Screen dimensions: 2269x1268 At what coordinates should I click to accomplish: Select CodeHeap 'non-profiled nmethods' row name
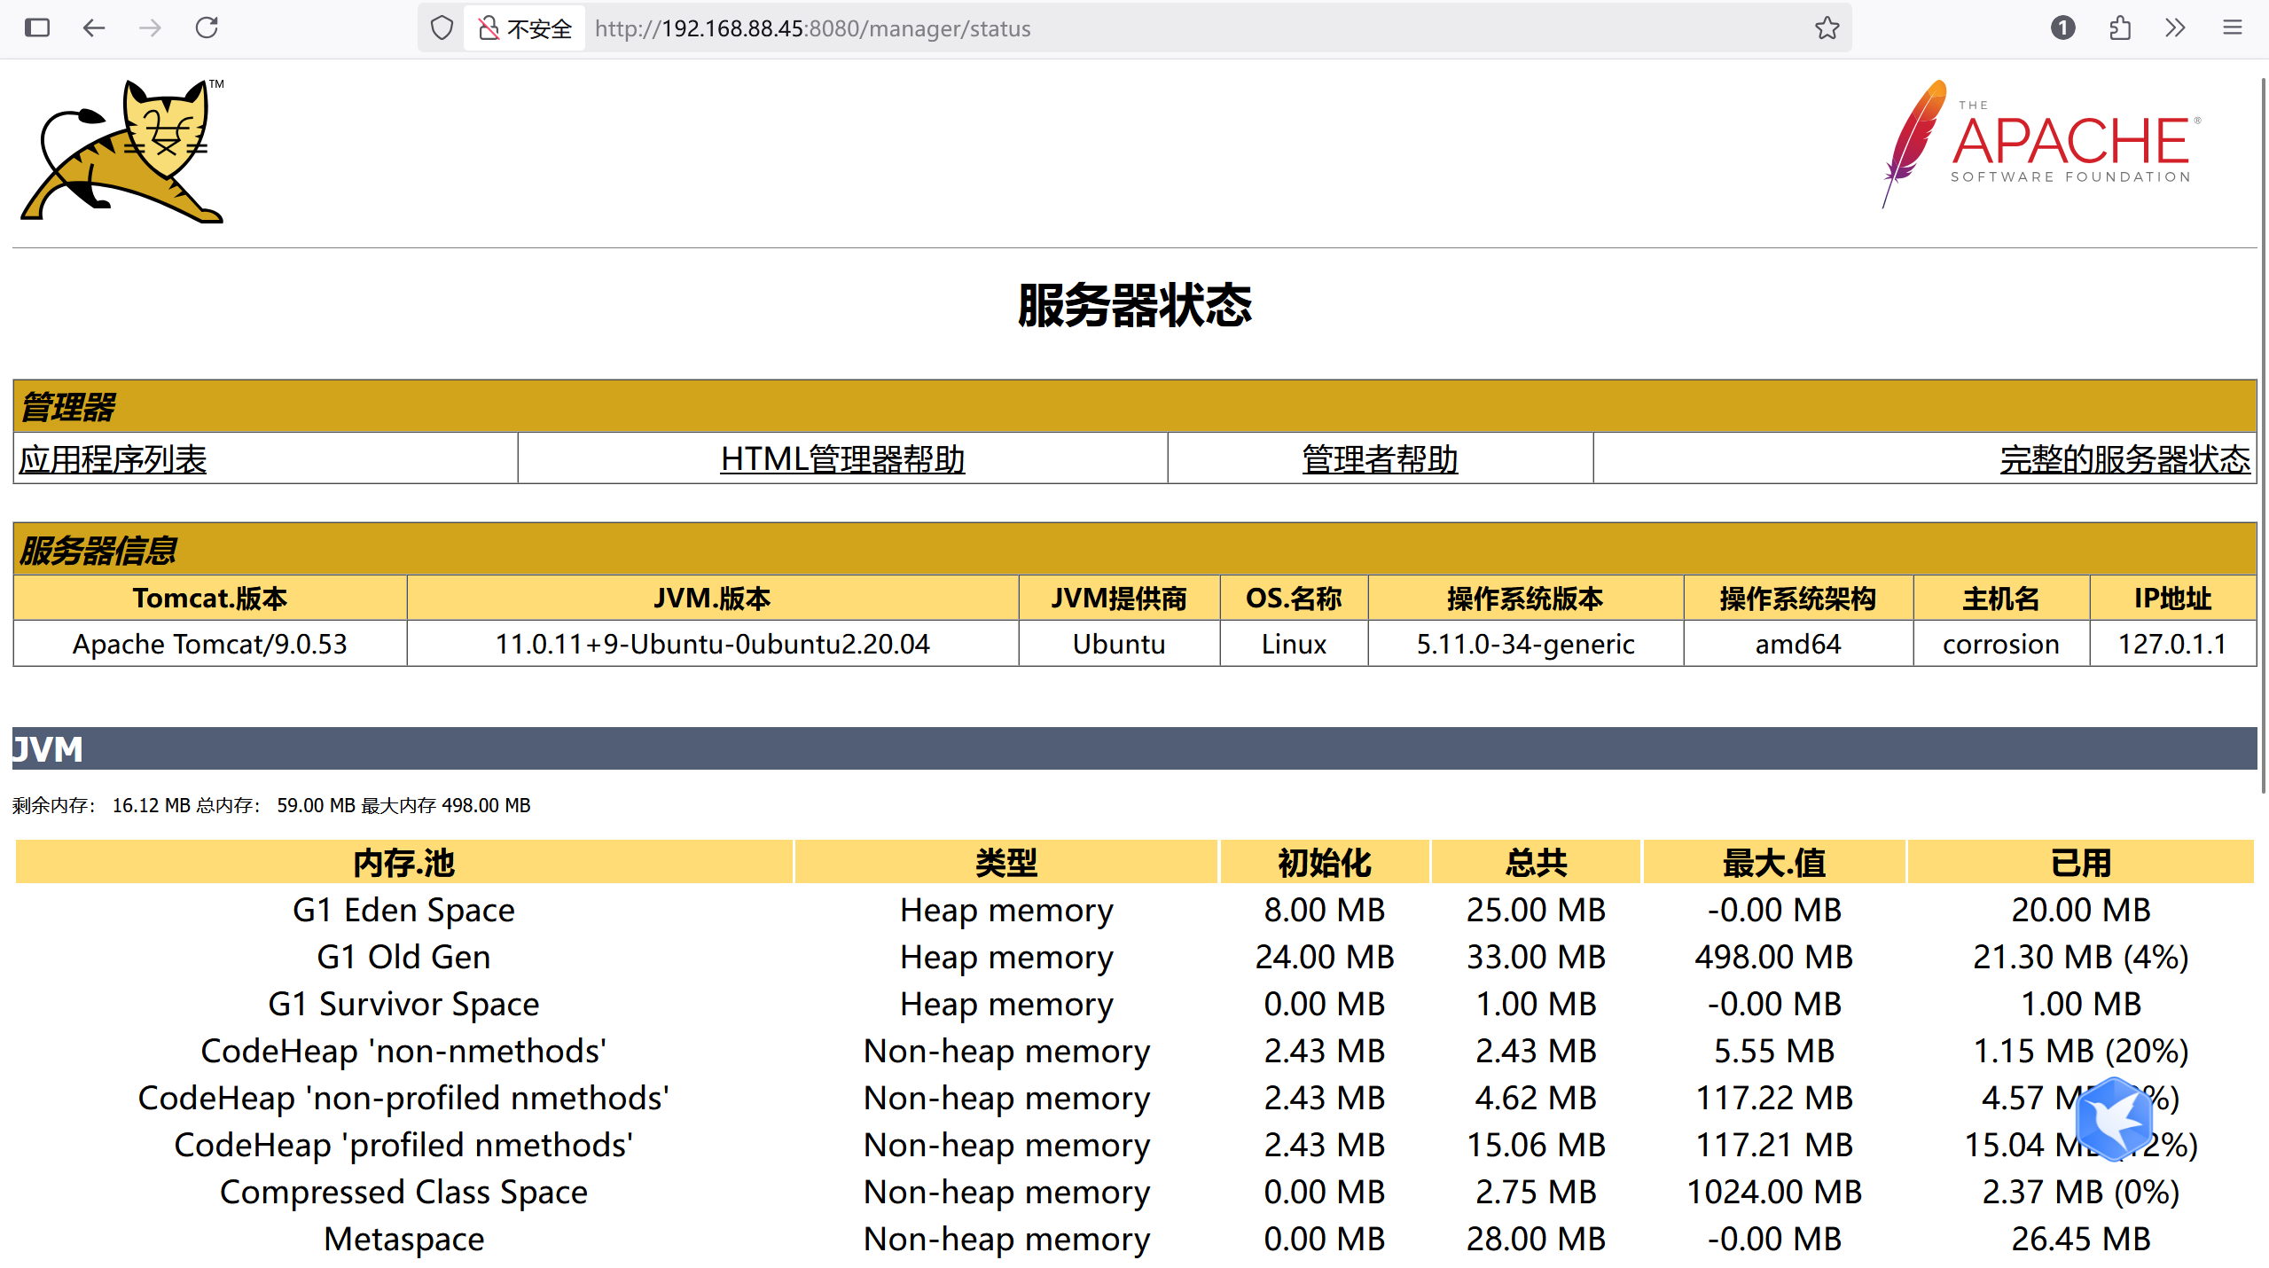(x=403, y=1098)
